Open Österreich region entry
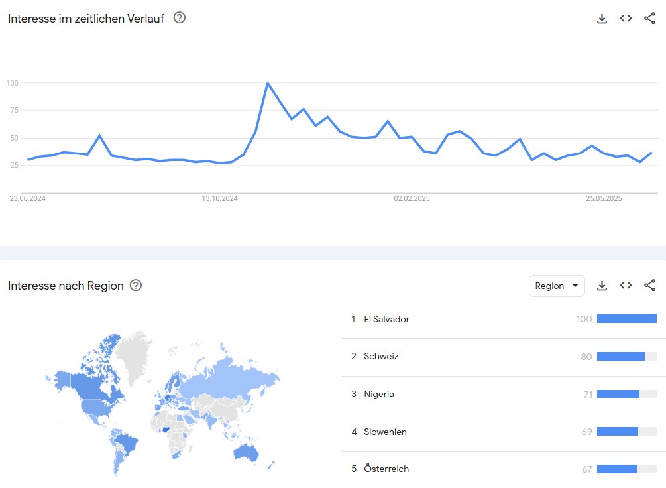The height and width of the screenshot is (488, 666). pyautogui.click(x=504, y=469)
